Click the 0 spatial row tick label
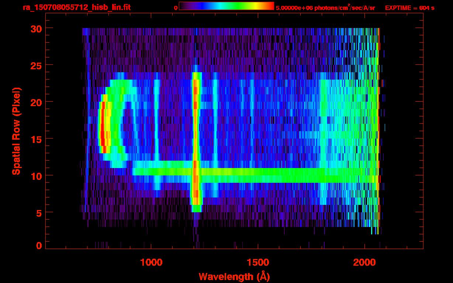The width and height of the screenshot is (453, 283). tap(39, 245)
